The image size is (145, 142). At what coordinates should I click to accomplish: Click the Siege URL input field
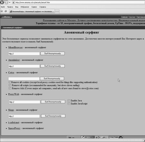tap(24, 116)
